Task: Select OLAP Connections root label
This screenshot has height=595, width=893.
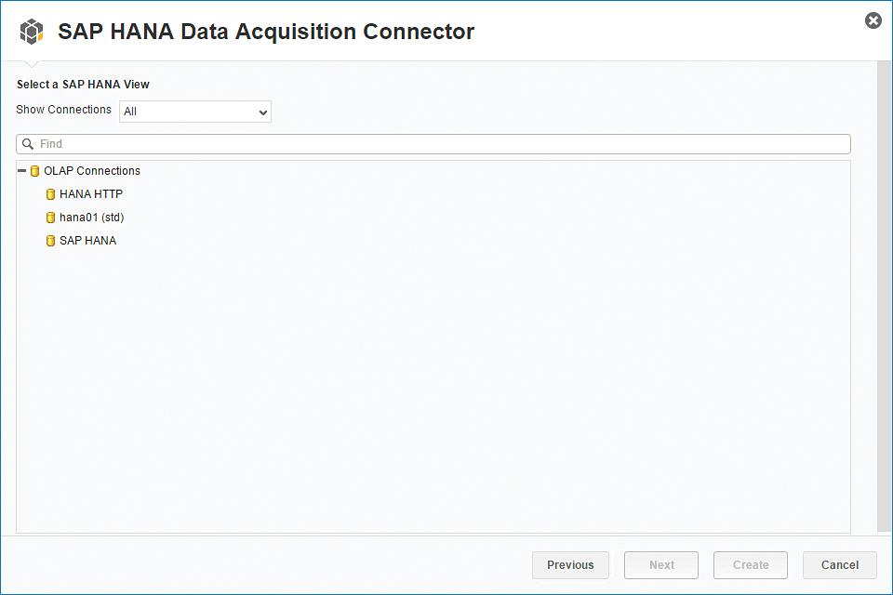Action: (x=92, y=171)
